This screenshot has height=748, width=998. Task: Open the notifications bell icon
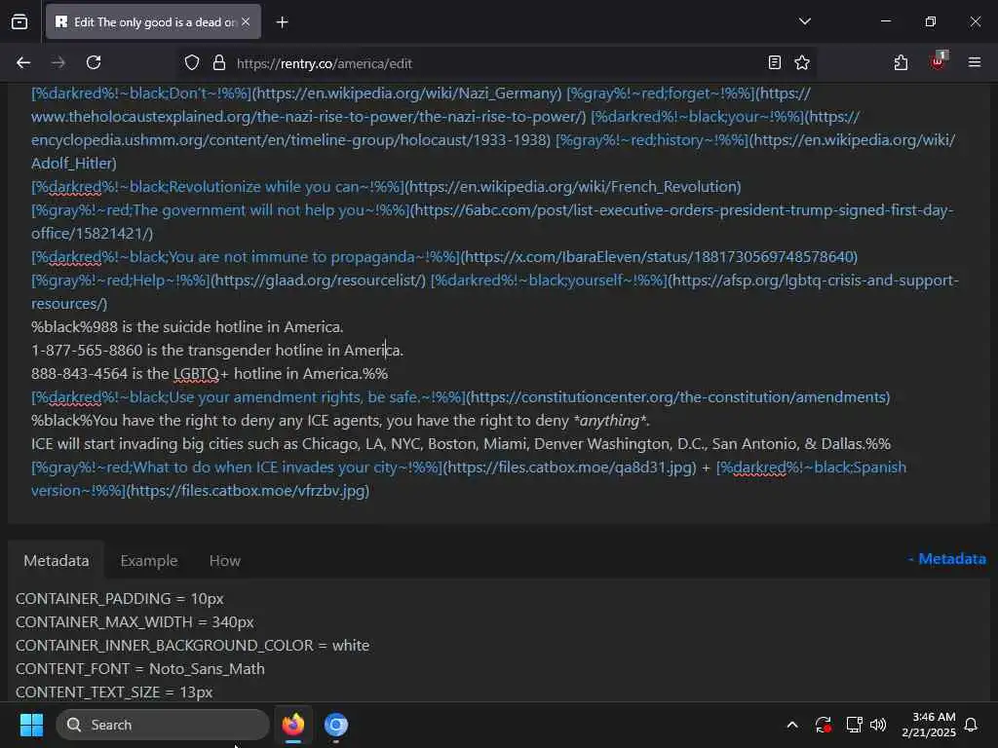pos(972,725)
